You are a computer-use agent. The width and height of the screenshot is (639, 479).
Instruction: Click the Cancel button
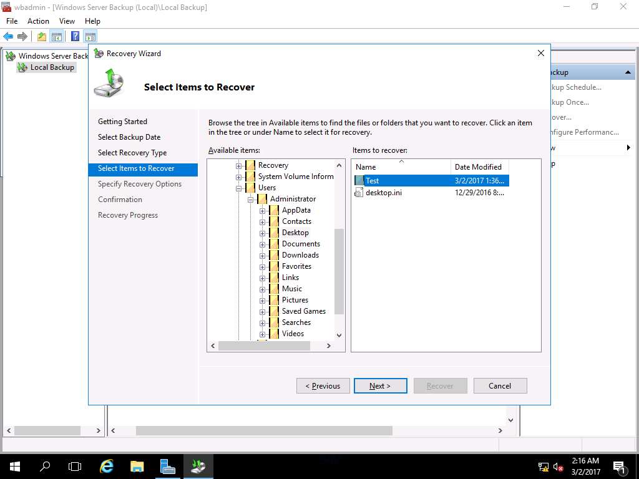500,385
